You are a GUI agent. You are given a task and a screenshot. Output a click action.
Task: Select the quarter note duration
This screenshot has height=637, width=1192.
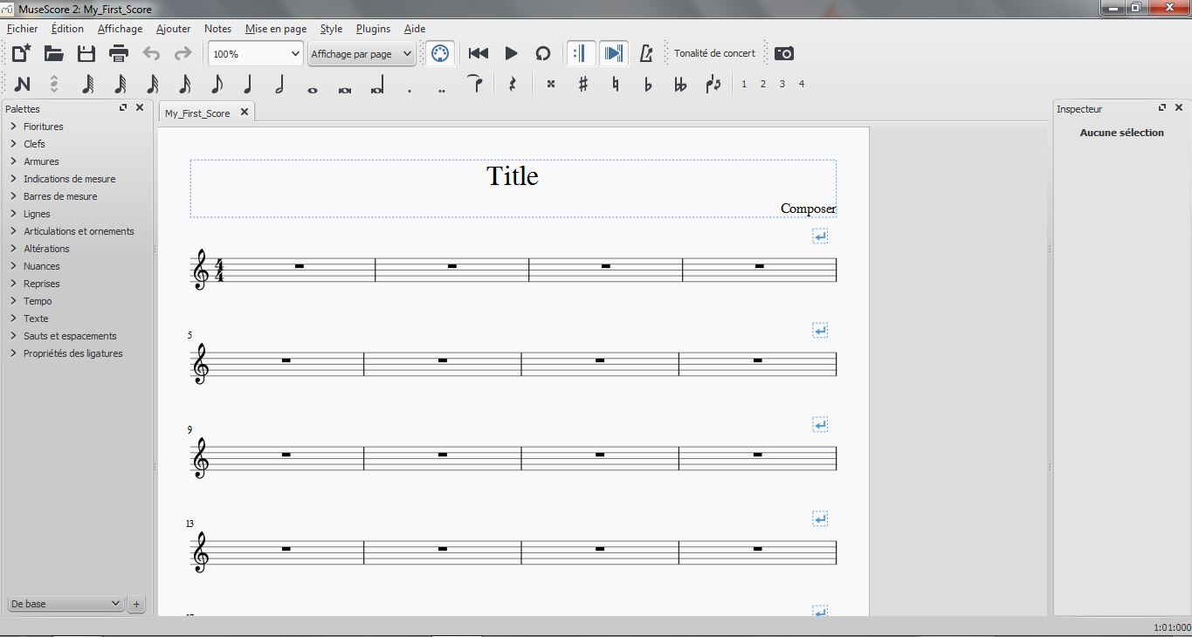(x=248, y=85)
